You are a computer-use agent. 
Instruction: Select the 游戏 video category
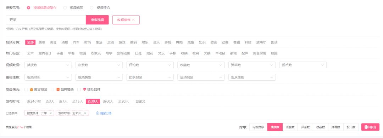pos(122,42)
